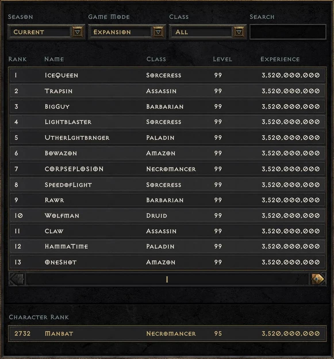This screenshot has width=334, height=359.
Task: Click the Manbat character rank row
Action: tap(167, 334)
